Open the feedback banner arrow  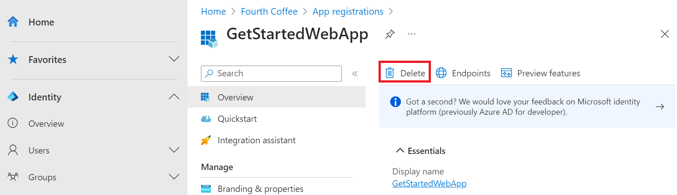click(x=660, y=107)
